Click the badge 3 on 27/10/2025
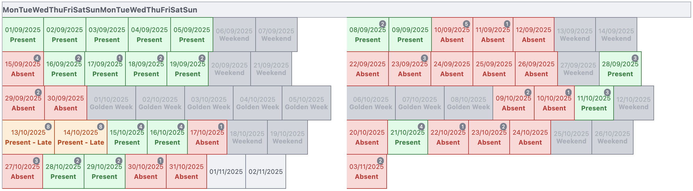The height and width of the screenshot is (191, 693). [36, 161]
